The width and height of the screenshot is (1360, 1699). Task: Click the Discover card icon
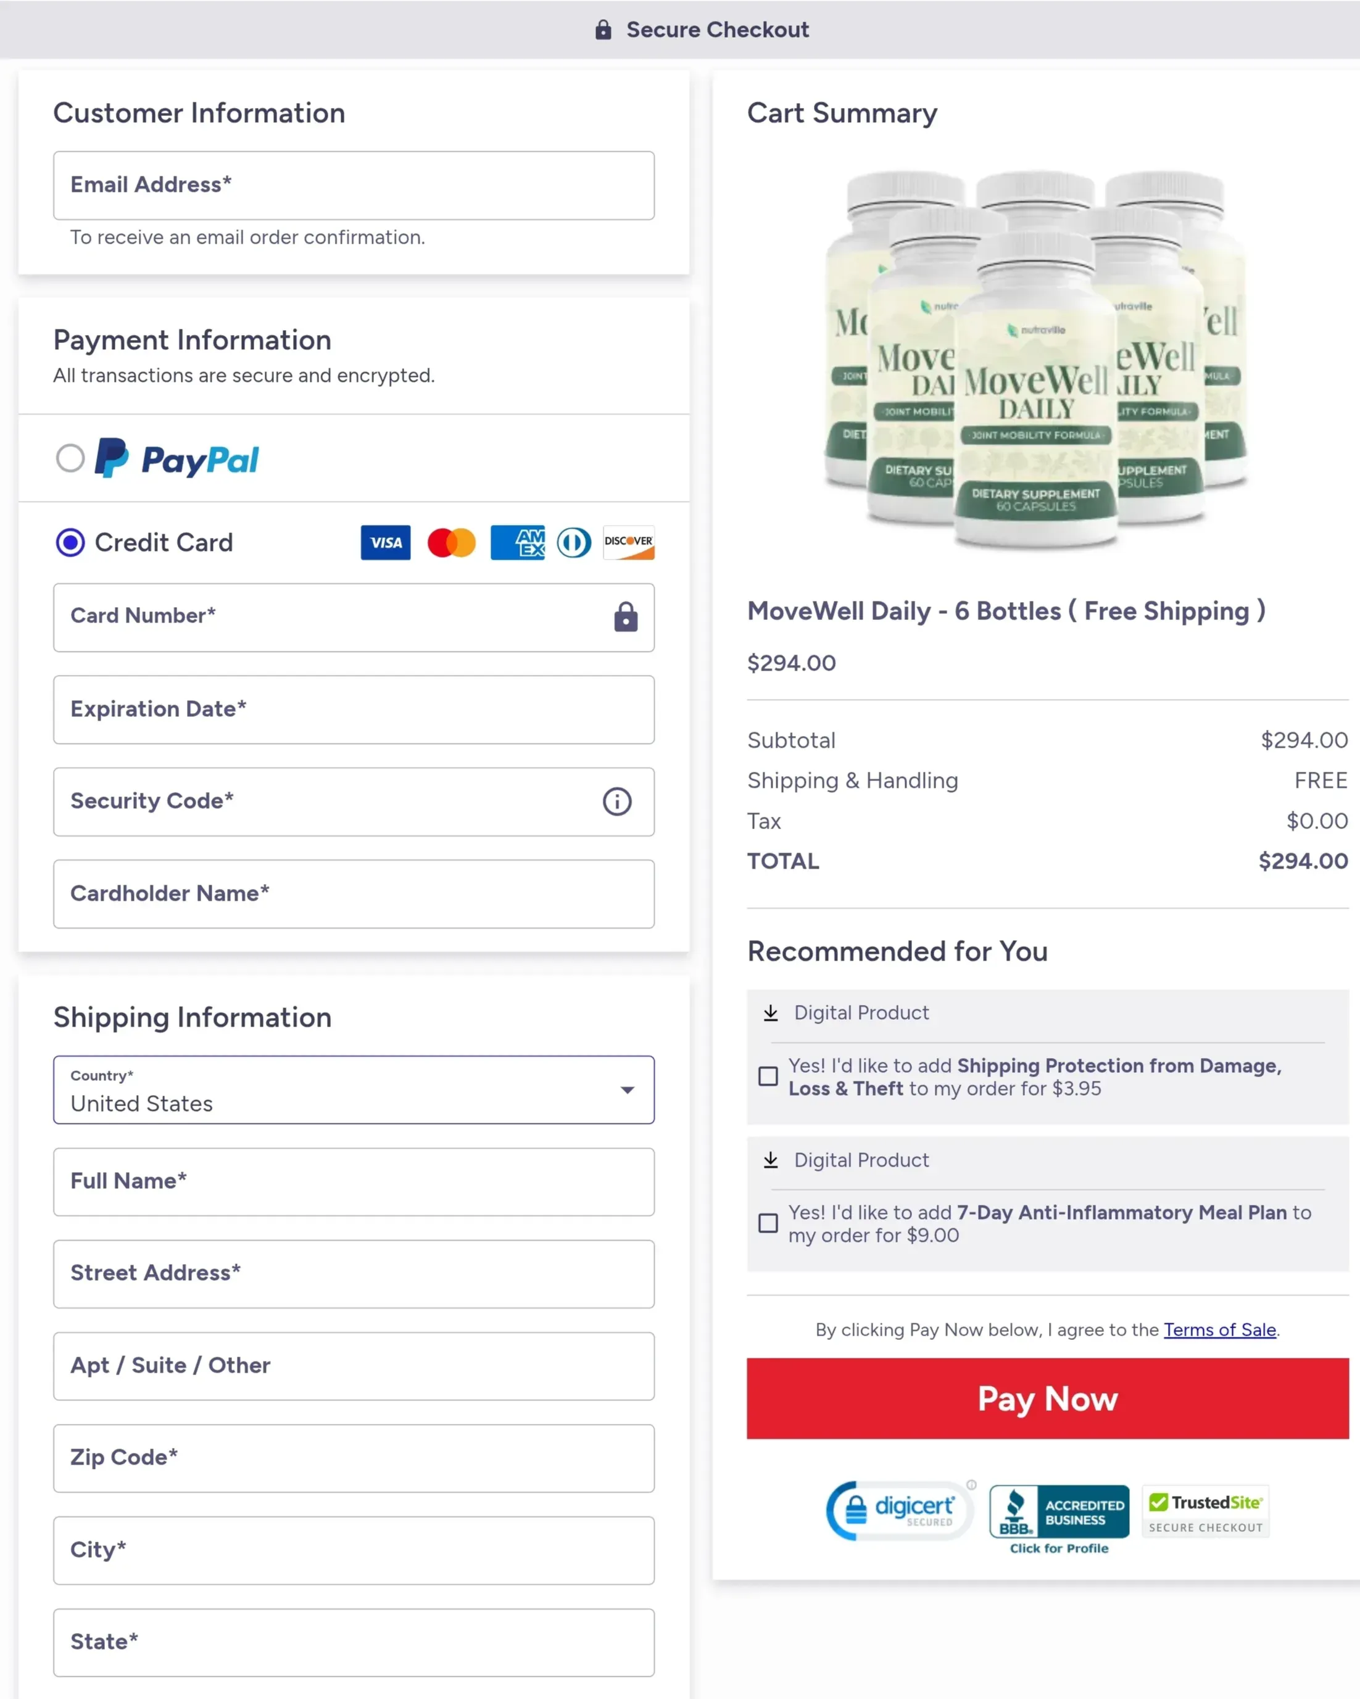point(628,542)
